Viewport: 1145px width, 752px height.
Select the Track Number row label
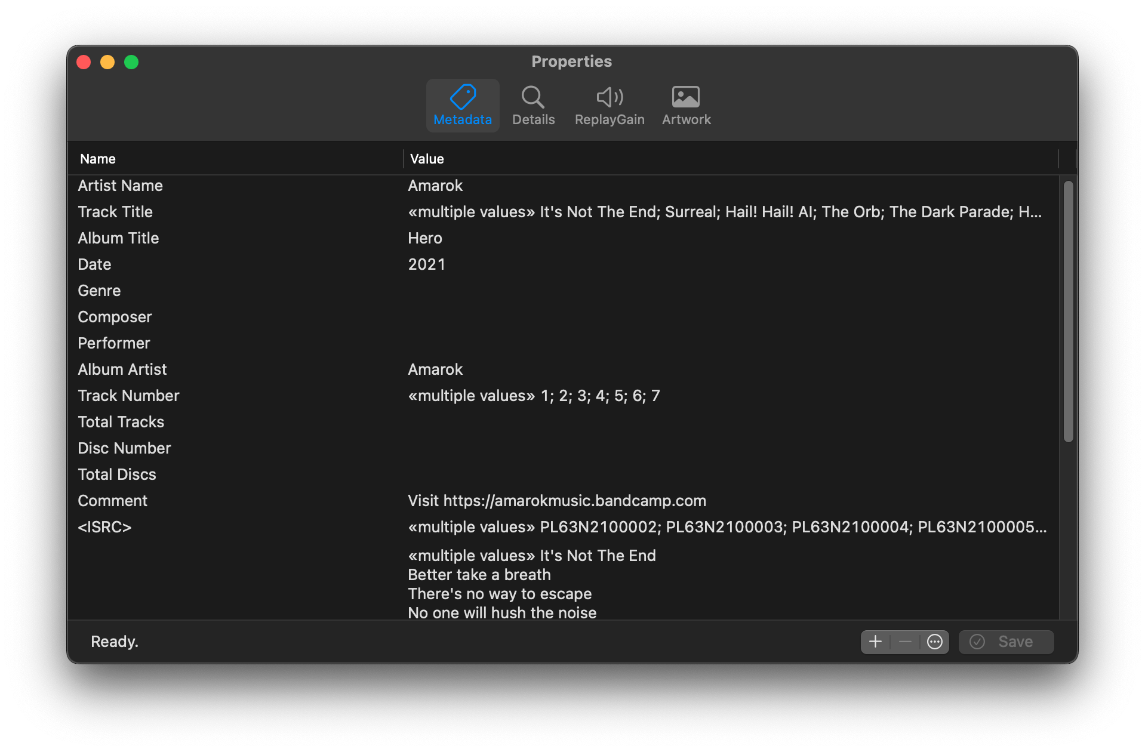pos(128,396)
